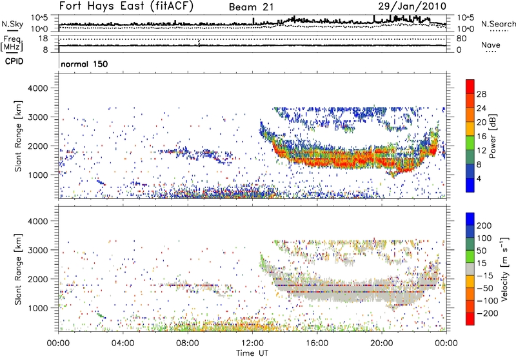Click the '80' Nave axis value
This screenshot has width=516, height=357.
click(461, 39)
